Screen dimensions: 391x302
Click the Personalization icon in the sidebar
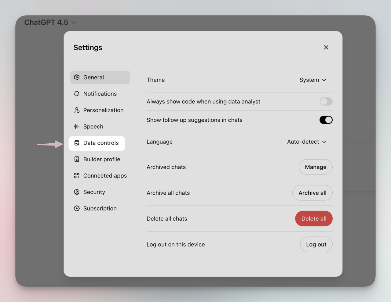[x=76, y=110]
